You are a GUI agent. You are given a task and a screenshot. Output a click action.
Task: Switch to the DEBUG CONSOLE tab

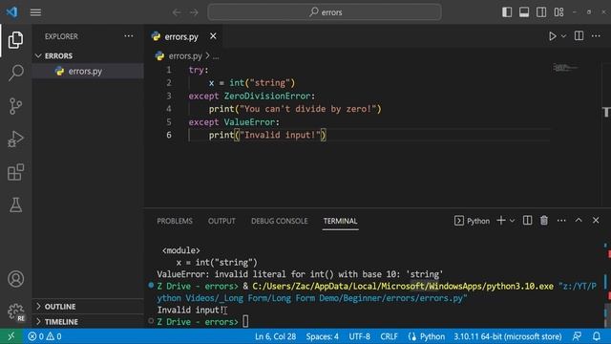click(x=279, y=221)
